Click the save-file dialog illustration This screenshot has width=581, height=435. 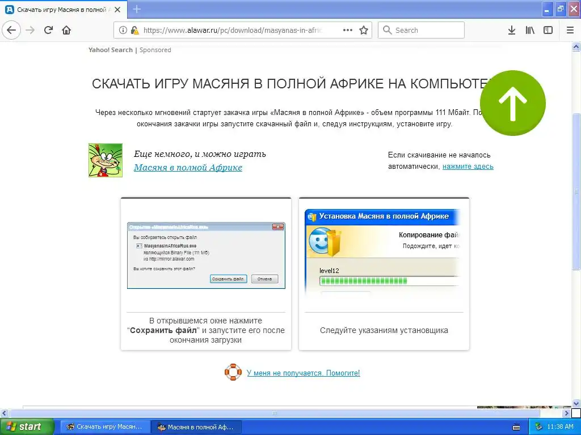(206, 255)
